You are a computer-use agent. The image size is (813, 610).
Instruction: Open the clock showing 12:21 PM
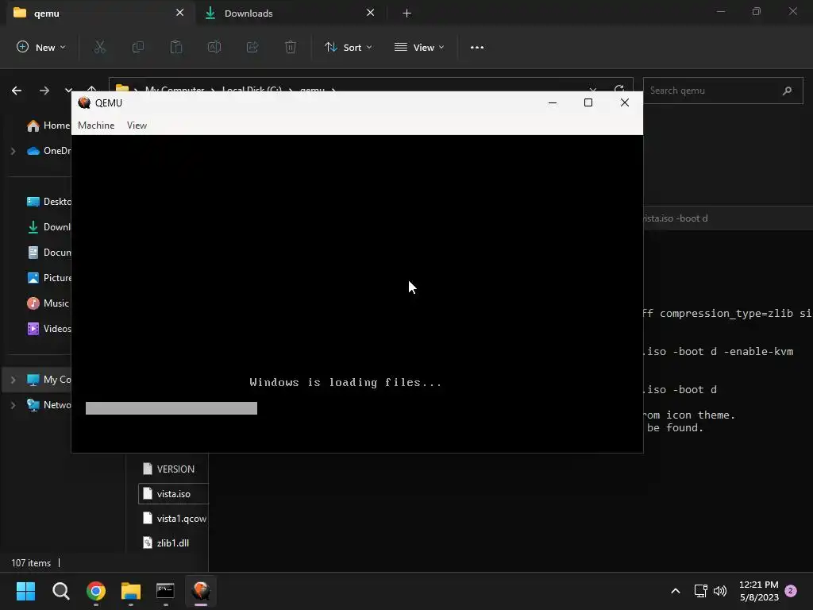[x=759, y=591]
